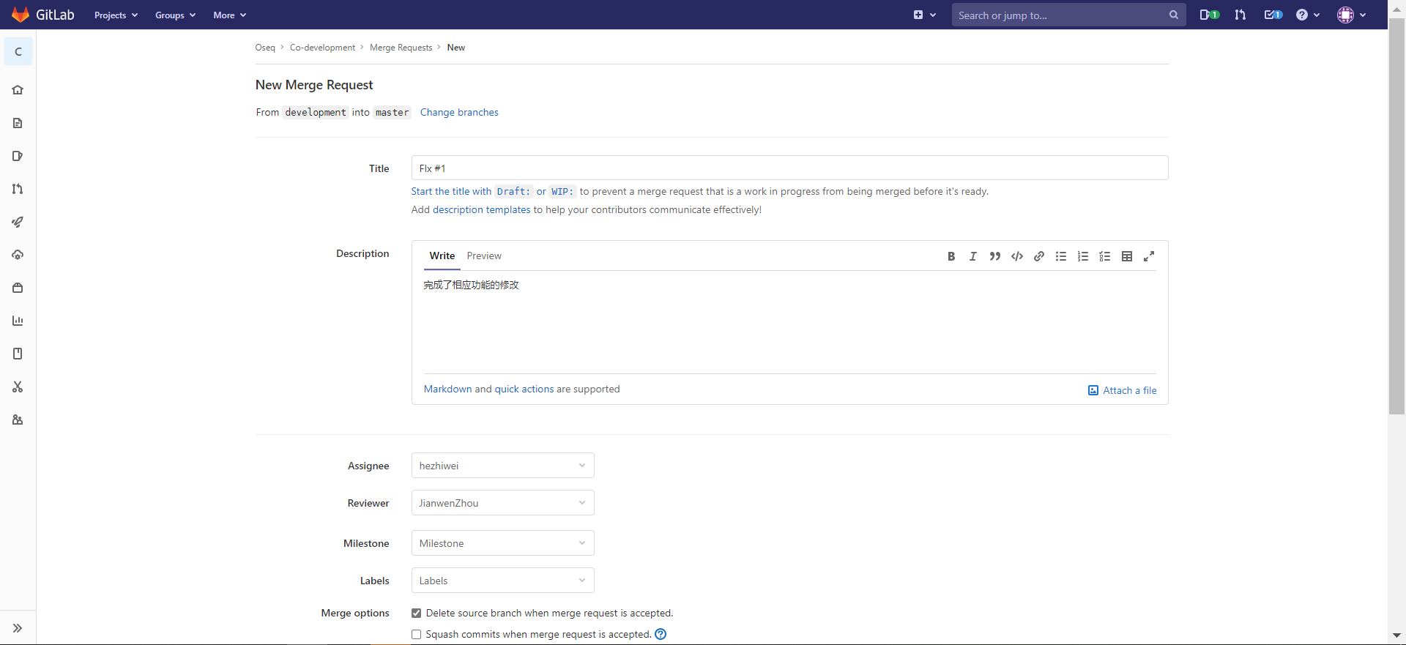
Task: Open the Merge Requests icon in sidebar
Action: pyautogui.click(x=18, y=189)
